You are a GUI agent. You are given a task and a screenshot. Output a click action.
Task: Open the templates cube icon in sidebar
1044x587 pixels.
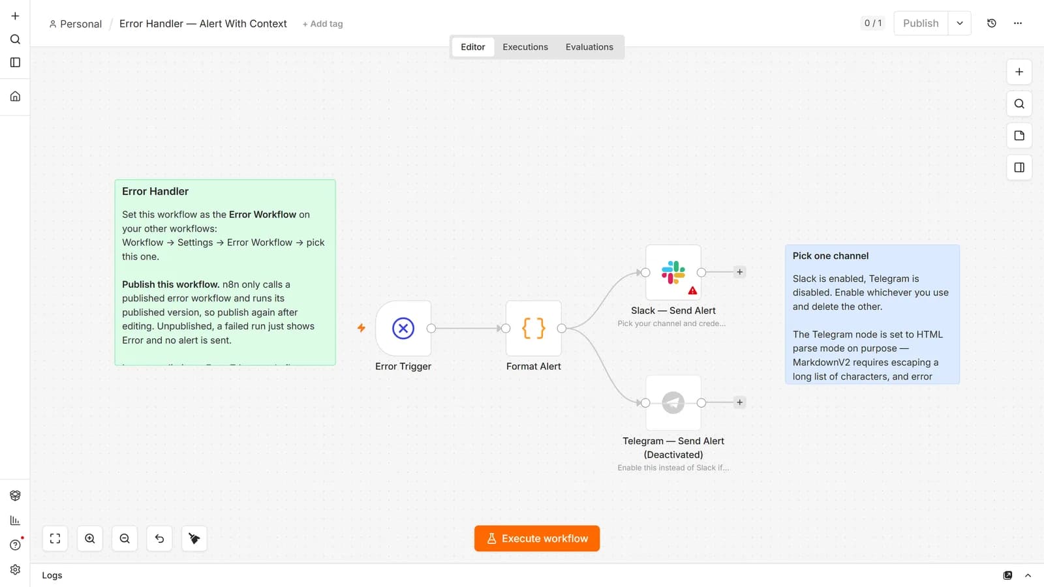click(15, 496)
